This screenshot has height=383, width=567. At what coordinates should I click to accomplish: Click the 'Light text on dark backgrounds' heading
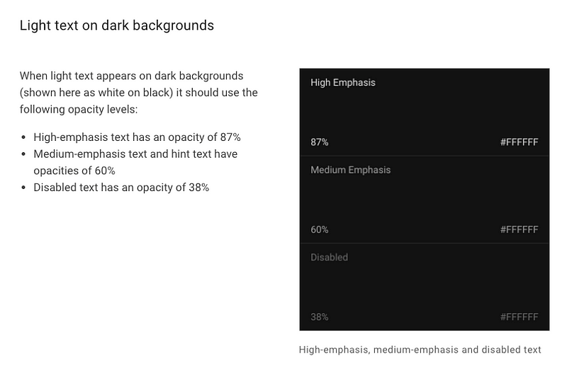pyautogui.click(x=117, y=25)
